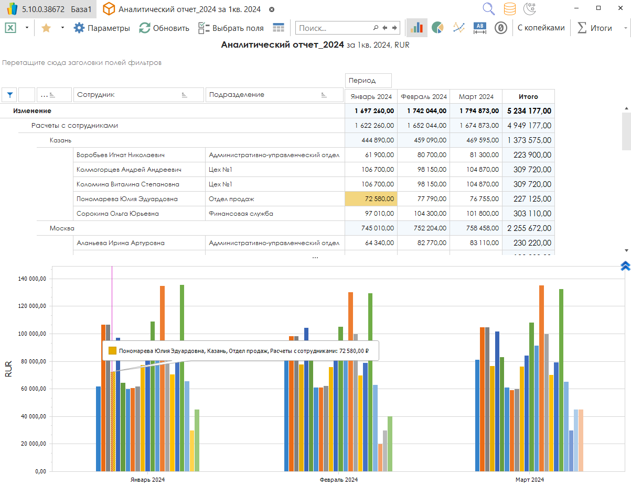The width and height of the screenshot is (631, 487).
Task: Click Обновить to refresh the report
Action: (164, 28)
